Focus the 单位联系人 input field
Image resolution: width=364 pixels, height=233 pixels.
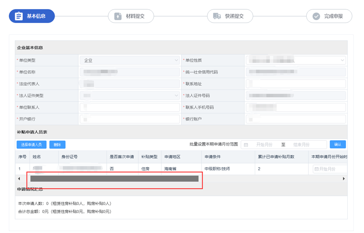tap(130, 108)
